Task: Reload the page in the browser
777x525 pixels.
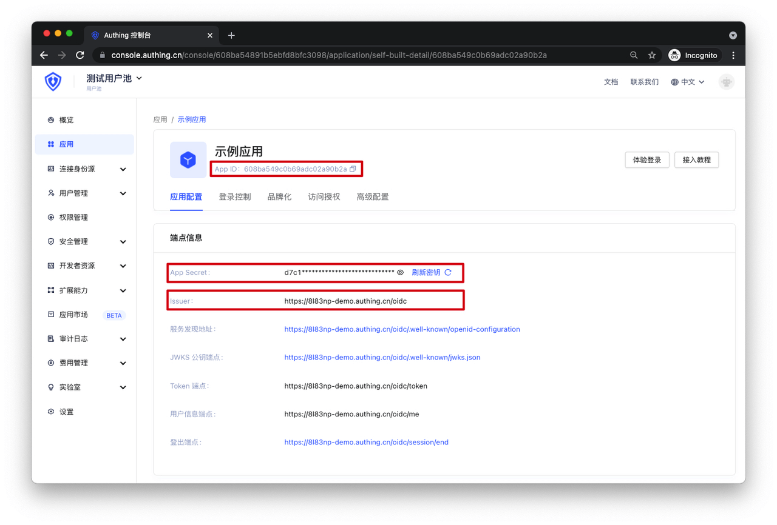Action: coord(80,55)
